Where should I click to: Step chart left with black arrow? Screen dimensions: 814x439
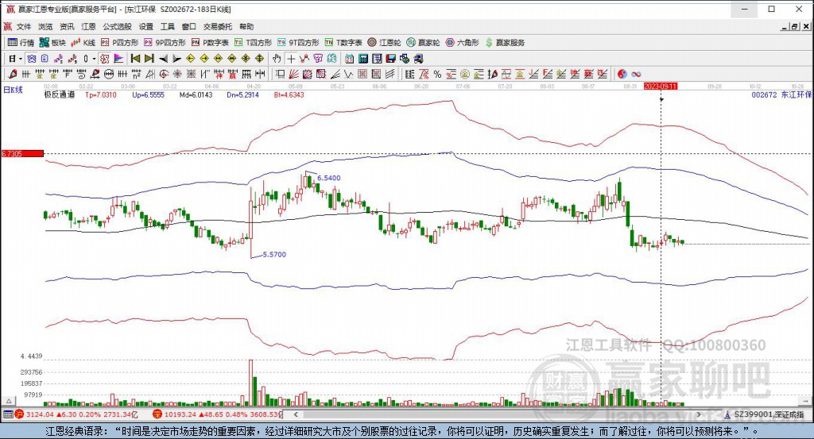163,59
